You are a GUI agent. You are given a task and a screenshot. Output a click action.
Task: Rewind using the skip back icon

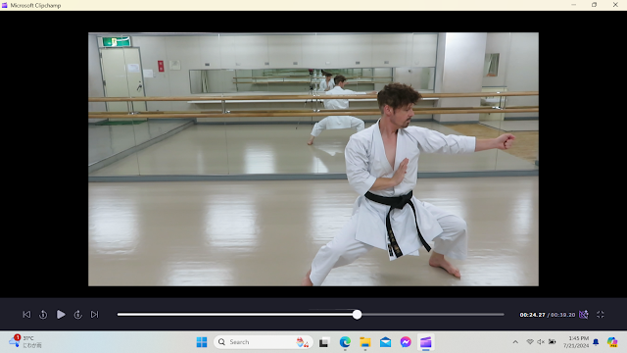[43, 315]
